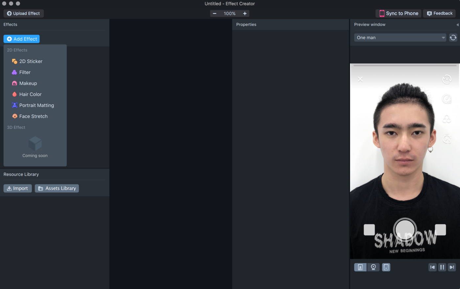Image resolution: width=460 pixels, height=289 pixels.
Task: Pause the preview playback
Action: (x=442, y=267)
